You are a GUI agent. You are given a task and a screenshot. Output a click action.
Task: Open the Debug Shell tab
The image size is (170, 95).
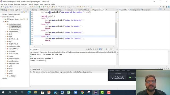pyautogui.click(x=36, y=69)
